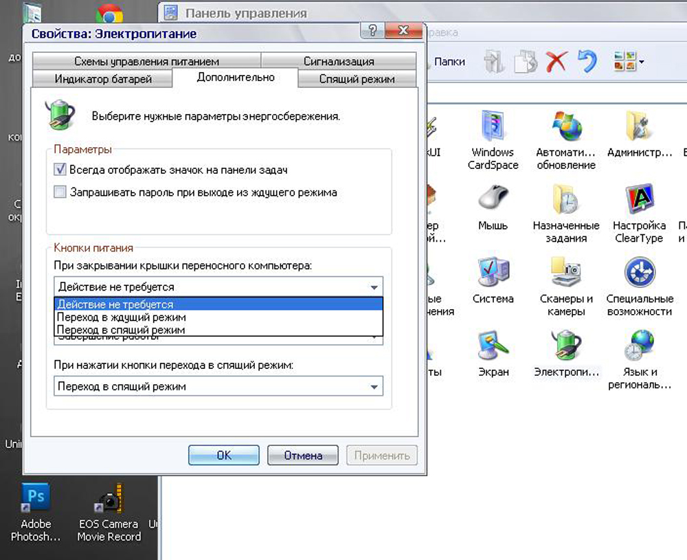The height and width of the screenshot is (560, 687).
Task: Open Настройка ClearType icon
Action: 639,200
